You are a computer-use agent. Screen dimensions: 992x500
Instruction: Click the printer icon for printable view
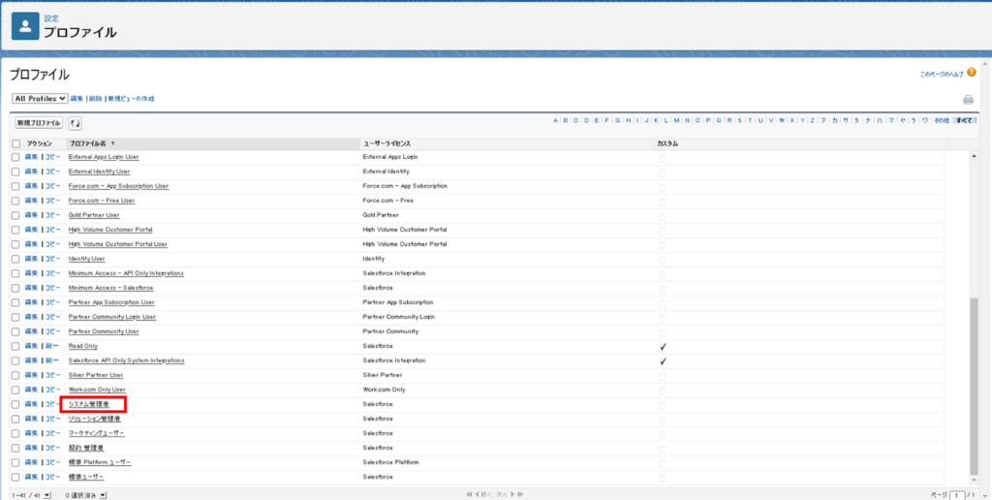(968, 100)
